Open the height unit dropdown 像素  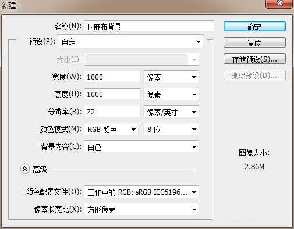(171, 94)
